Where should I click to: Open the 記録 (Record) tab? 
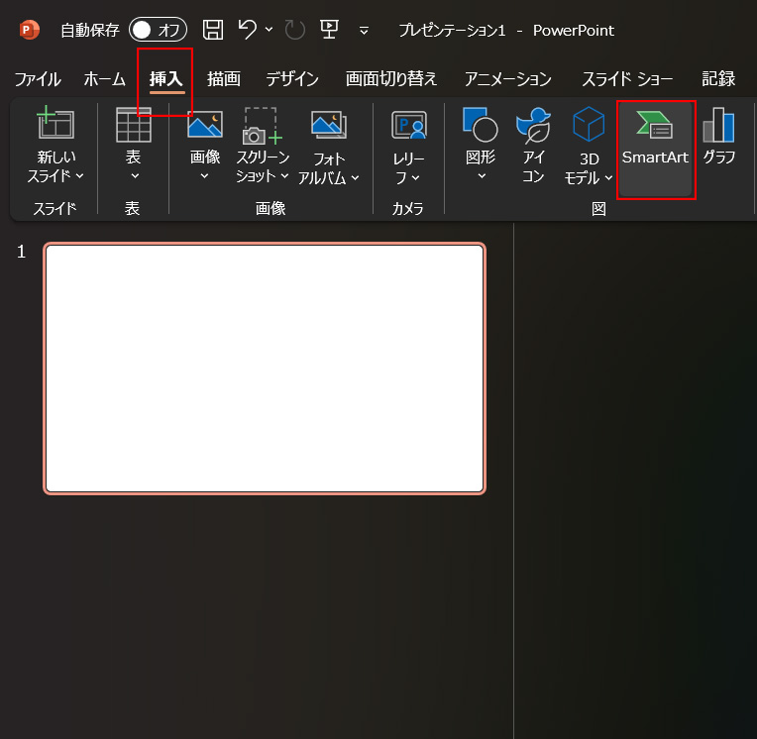point(718,78)
